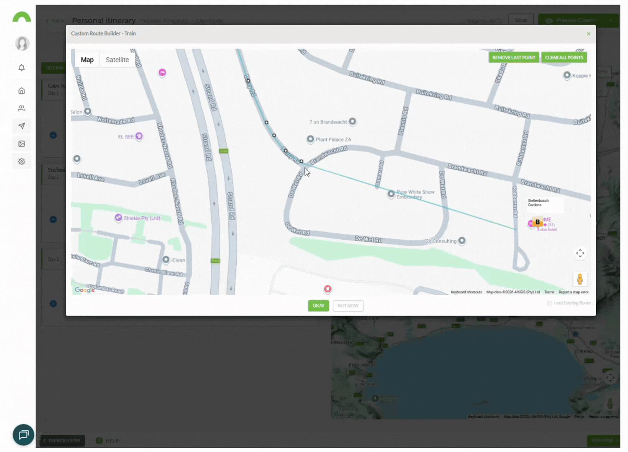Image resolution: width=628 pixels, height=452 pixels.
Task: Open the map Terms link
Action: (549, 292)
